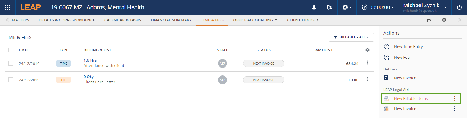
Task: Click the chat messages icon
Action: tap(330, 7)
